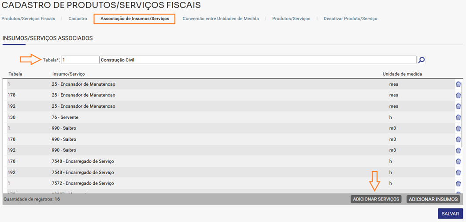Screen dimensions: 466x222
Task: Click unit m3 in table 192 Saibro row
Action: click(392, 150)
